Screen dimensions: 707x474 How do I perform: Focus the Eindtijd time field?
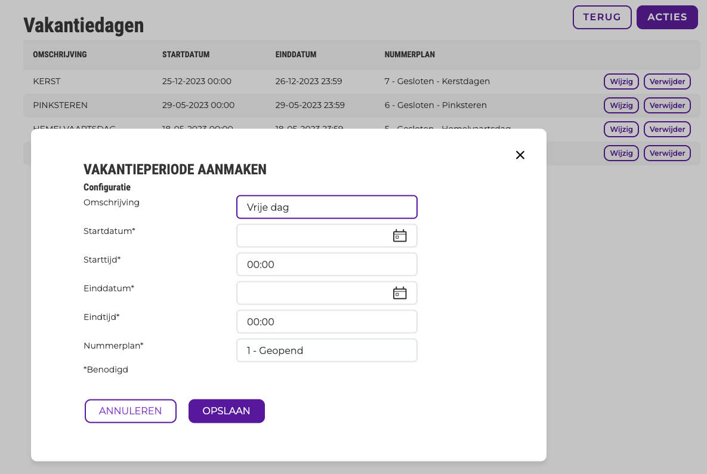point(327,322)
